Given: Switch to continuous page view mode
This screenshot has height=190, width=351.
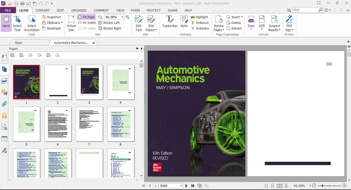Looking at the screenshot, I should click(x=273, y=186).
